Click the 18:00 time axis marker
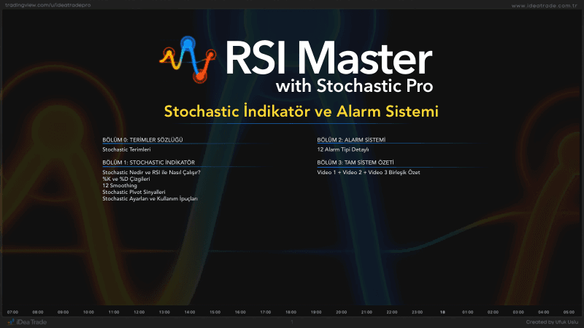 tap(291, 312)
